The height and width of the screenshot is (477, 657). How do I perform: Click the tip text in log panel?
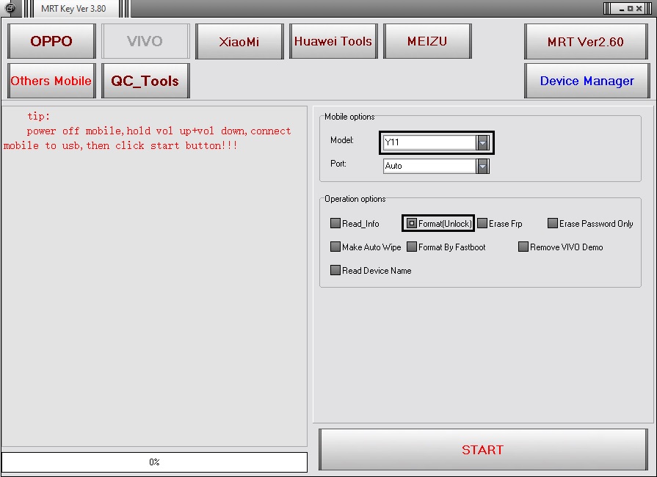point(147,131)
